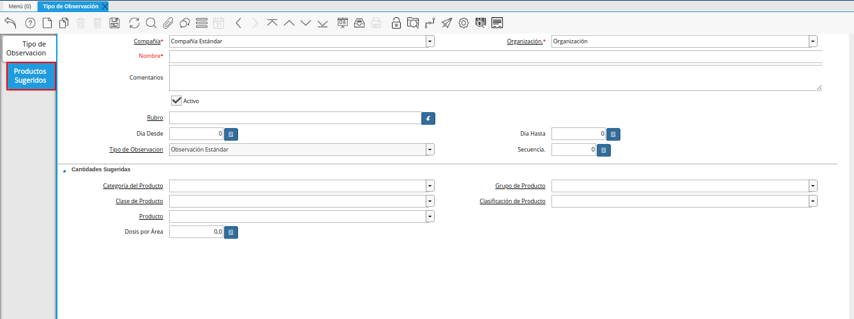Image resolution: width=854 pixels, height=319 pixels.
Task: Add attachment using paperclip icon
Action: (168, 23)
